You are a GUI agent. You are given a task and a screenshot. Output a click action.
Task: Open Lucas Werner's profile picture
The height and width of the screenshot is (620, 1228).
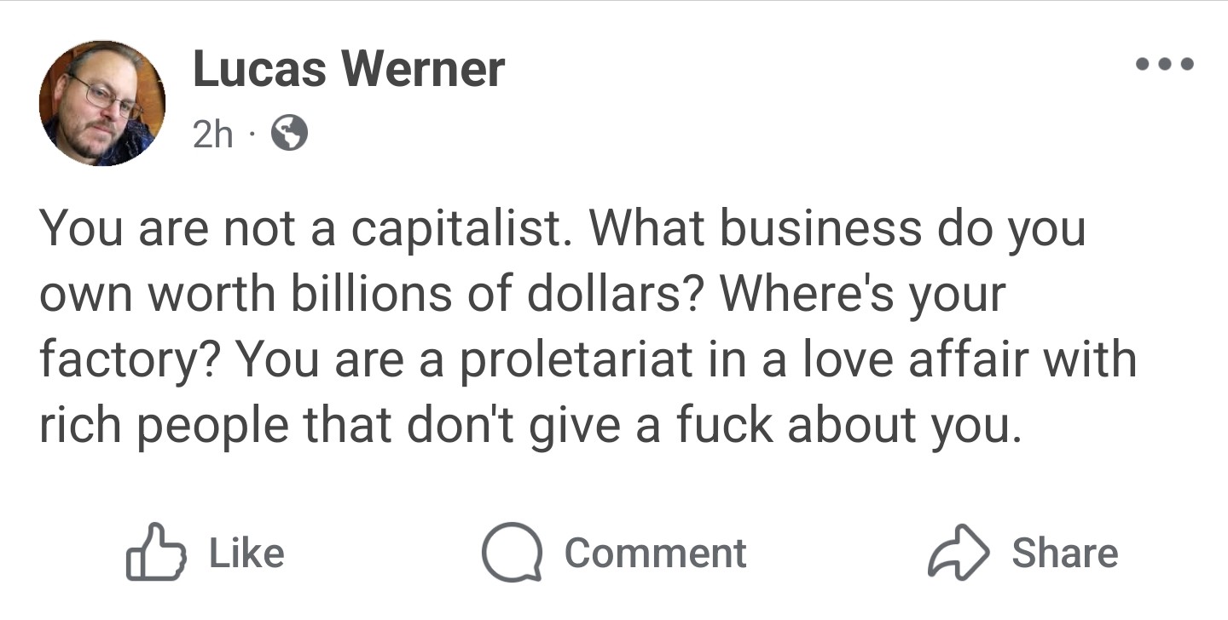click(x=102, y=103)
